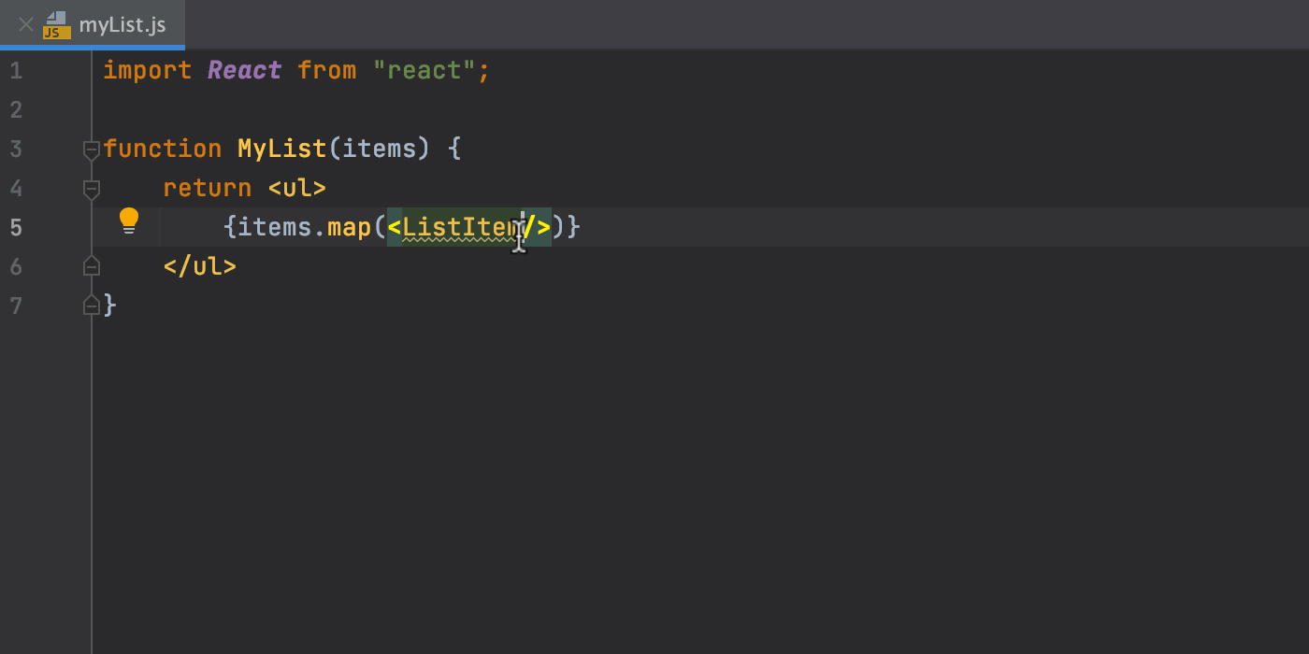Click line number 3 in the gutter
The image size is (1309, 654).
click(15, 149)
